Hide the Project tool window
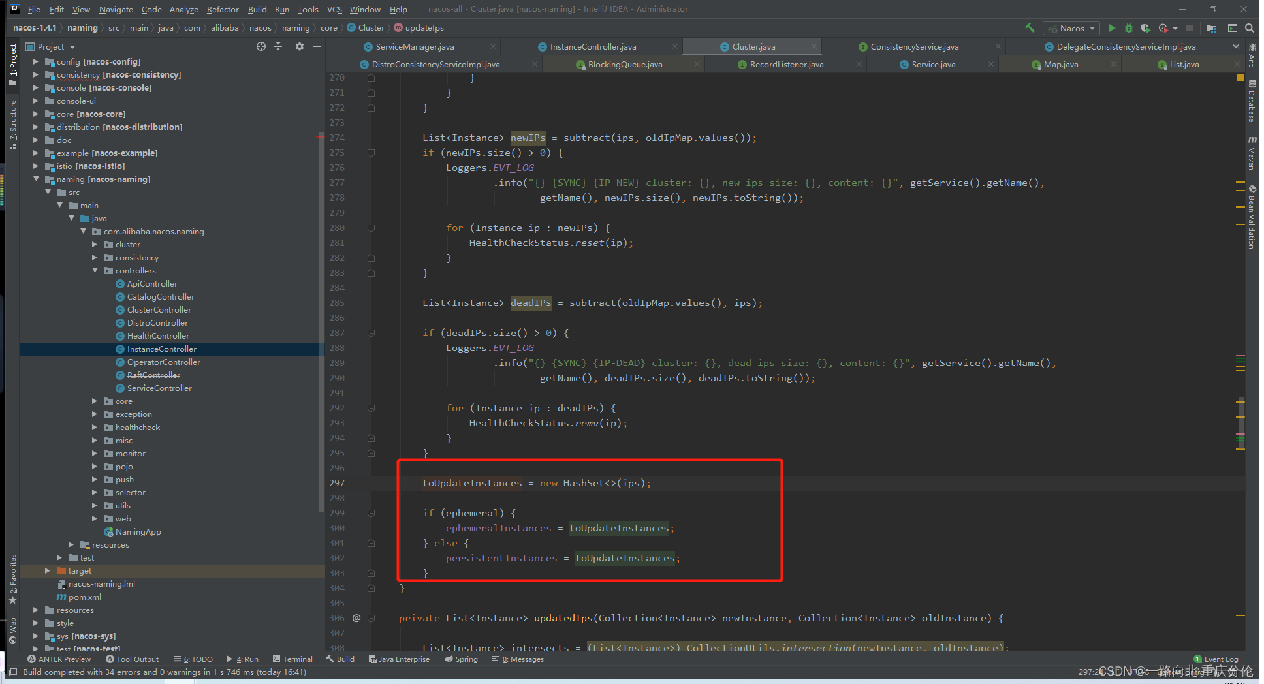The width and height of the screenshot is (1264, 684). click(317, 46)
